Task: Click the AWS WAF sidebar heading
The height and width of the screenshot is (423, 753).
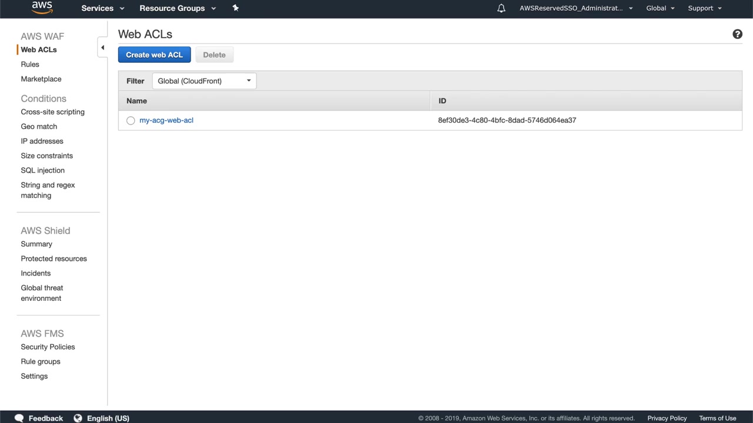Action: click(x=42, y=36)
